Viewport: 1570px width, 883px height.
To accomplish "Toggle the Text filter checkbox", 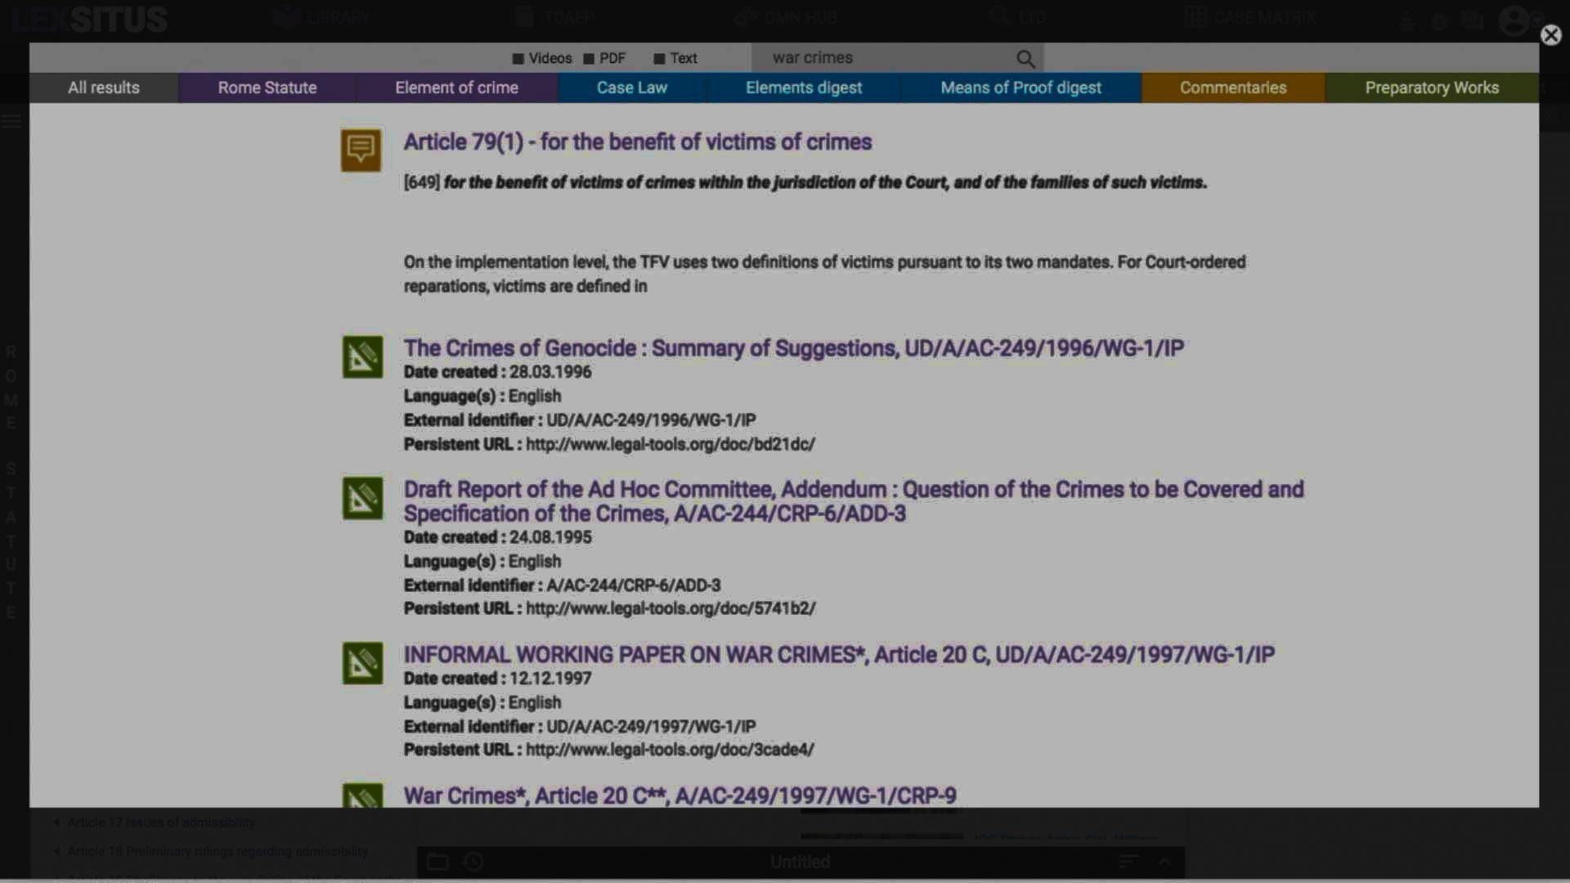I will pyautogui.click(x=659, y=59).
